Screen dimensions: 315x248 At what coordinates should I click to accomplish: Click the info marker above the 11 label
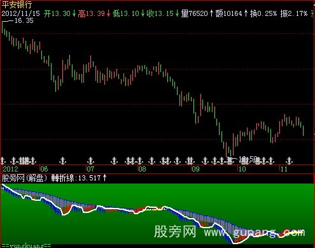pos(289,161)
